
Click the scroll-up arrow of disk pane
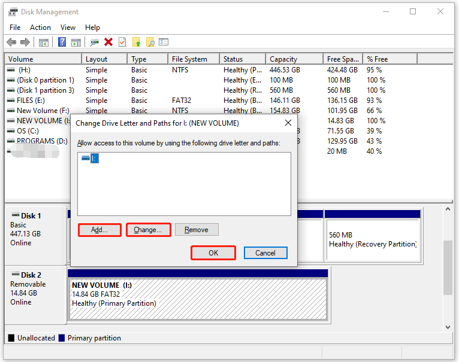[448, 209]
